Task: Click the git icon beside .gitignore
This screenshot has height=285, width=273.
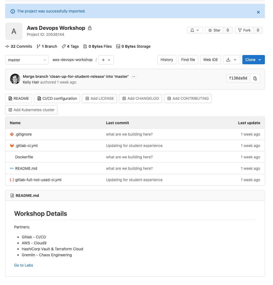Action: [x=12, y=134]
